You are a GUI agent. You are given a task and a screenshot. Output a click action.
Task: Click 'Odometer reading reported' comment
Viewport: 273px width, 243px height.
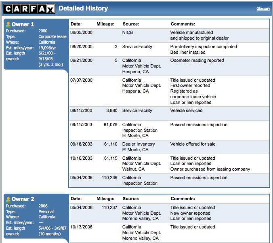click(197, 60)
